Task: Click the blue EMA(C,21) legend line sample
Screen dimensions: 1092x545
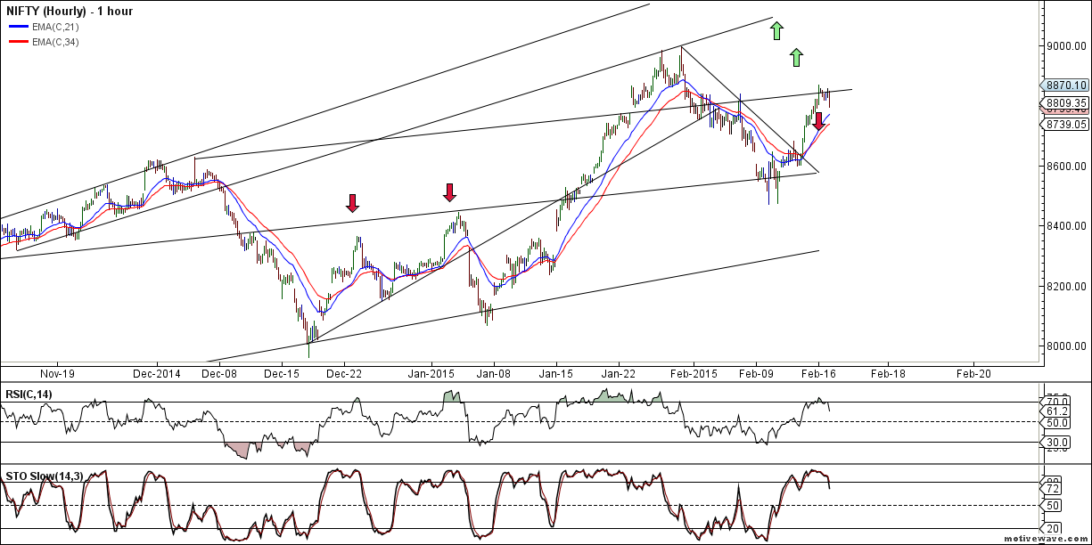Action: point(18,27)
